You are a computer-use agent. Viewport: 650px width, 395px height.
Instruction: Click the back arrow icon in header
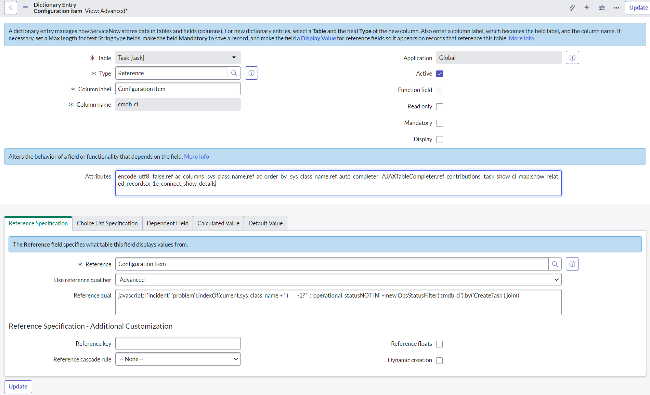pyautogui.click(x=11, y=8)
